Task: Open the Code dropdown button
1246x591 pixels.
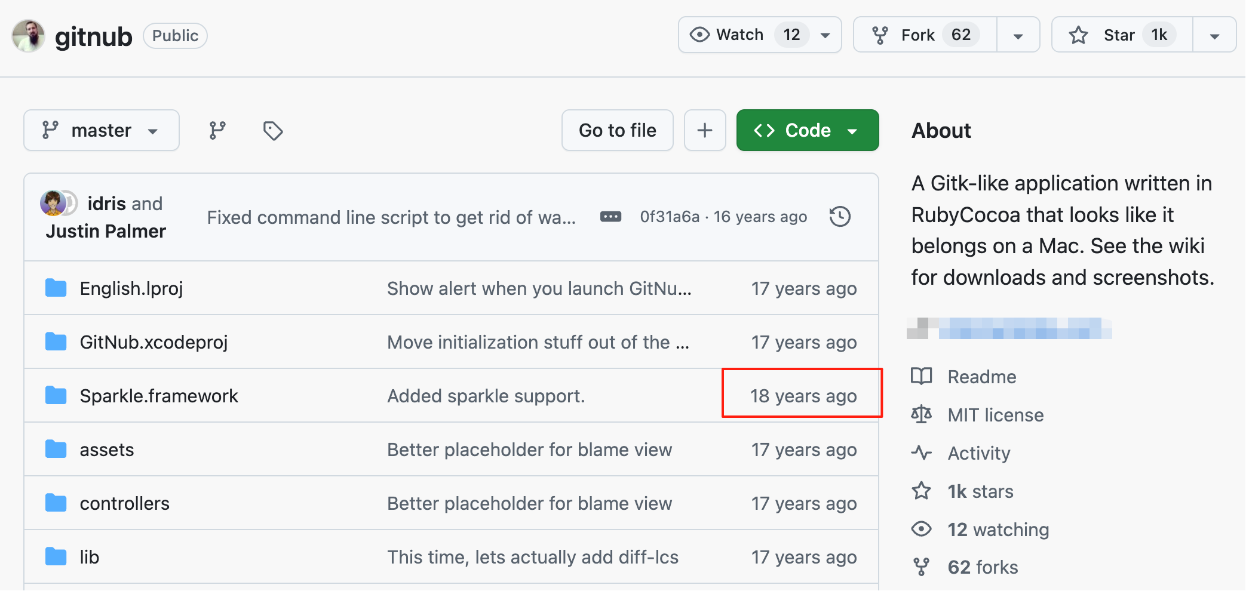Action: click(807, 130)
